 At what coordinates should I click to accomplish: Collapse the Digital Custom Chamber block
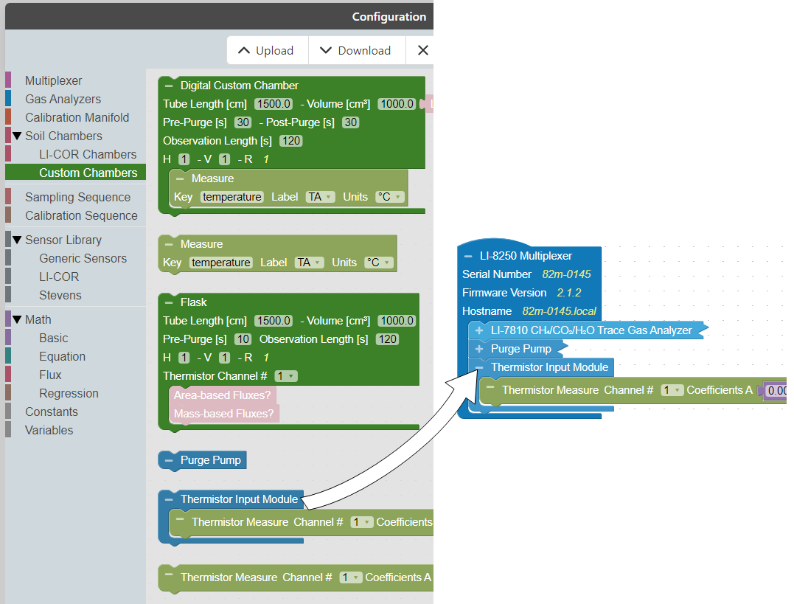[x=169, y=86]
